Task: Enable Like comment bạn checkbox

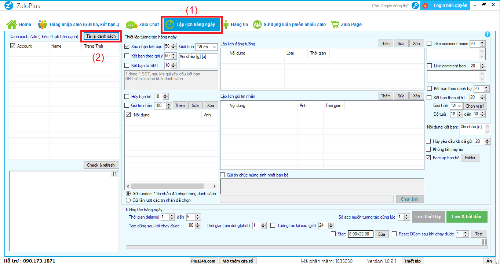Action: 429,66
